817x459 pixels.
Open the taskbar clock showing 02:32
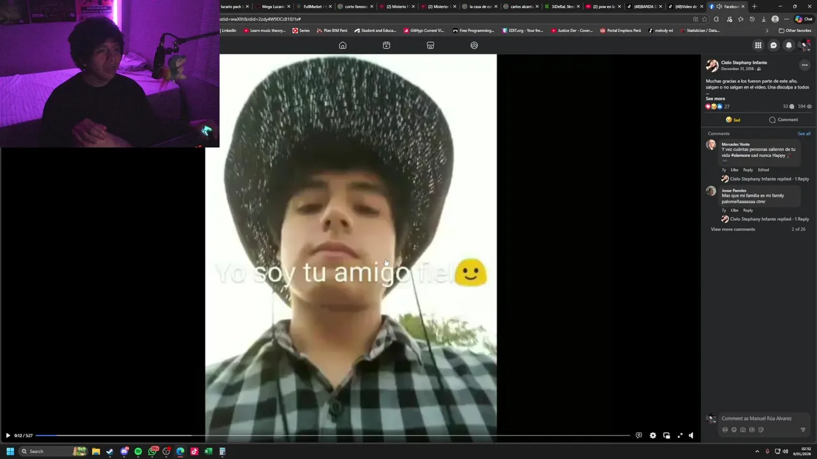tap(802, 451)
